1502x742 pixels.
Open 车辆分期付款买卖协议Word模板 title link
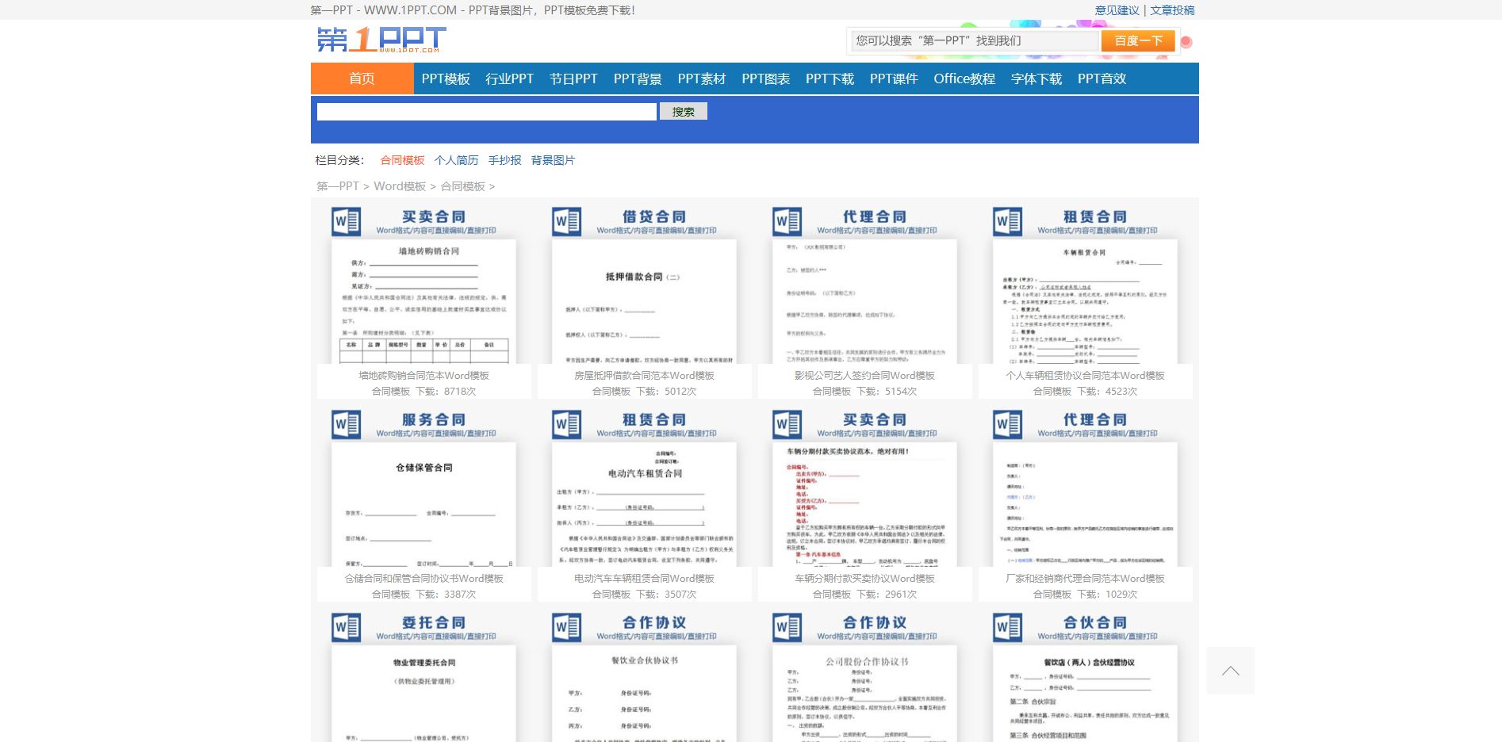[x=864, y=579]
